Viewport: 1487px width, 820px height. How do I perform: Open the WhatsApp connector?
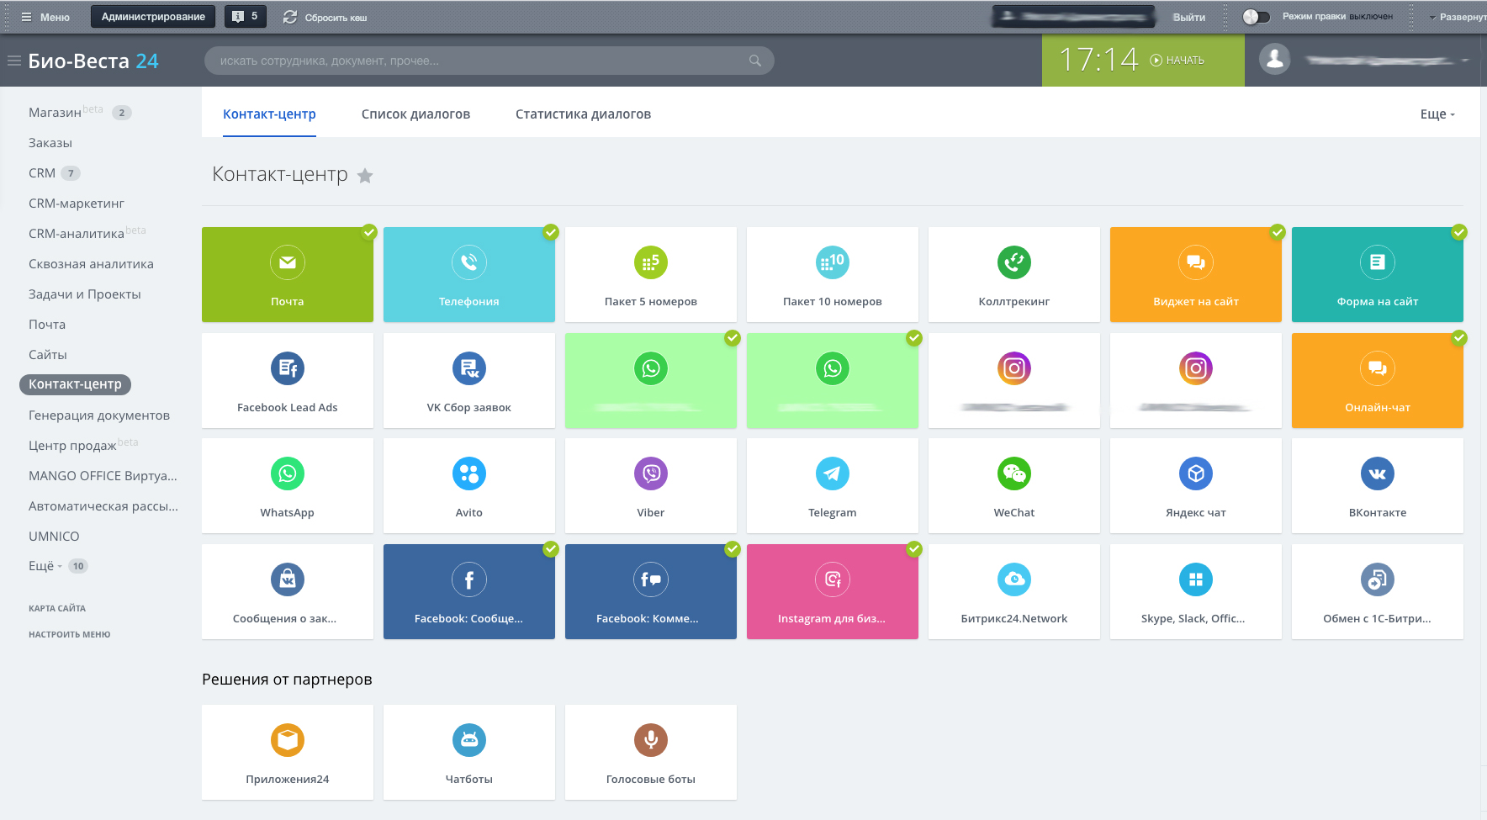point(287,485)
